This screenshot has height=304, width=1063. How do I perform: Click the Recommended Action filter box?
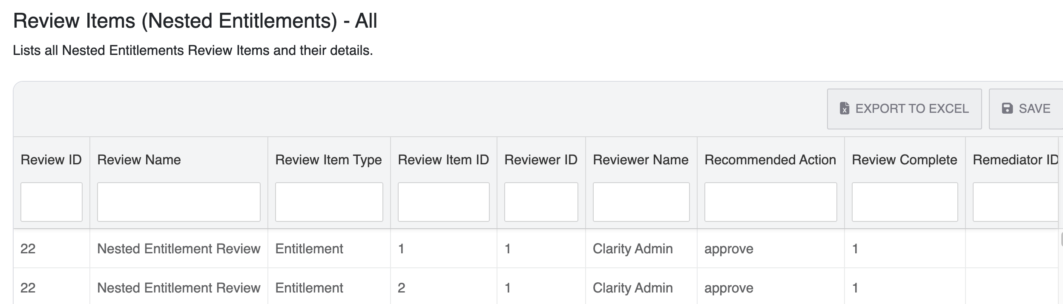(x=770, y=202)
